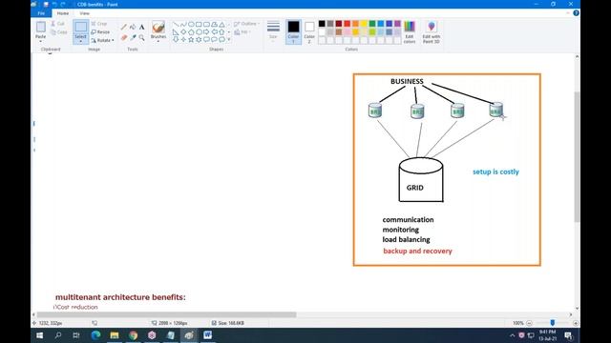Select the Pencil tool

124,27
